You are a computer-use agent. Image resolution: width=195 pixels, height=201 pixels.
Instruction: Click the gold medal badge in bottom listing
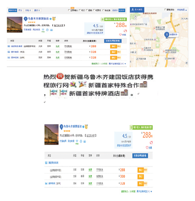tap(86, 127)
